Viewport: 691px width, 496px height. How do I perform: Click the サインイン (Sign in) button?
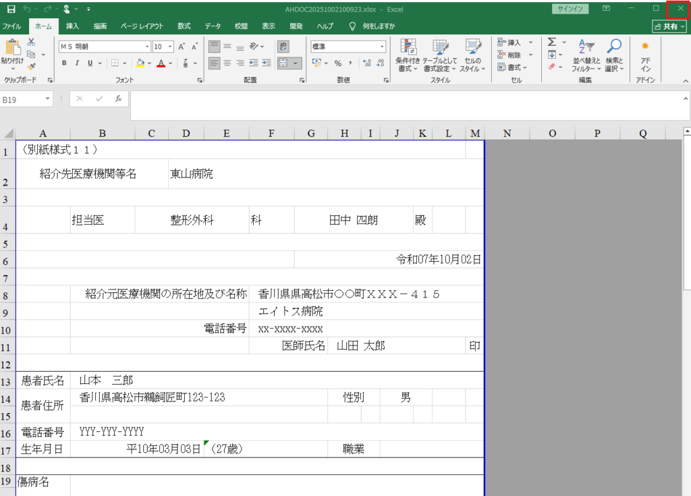(570, 9)
